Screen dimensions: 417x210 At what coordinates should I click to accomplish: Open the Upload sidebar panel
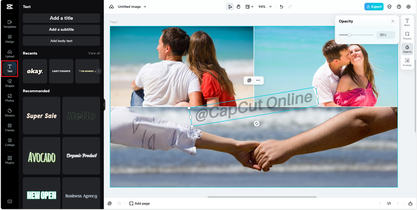10,54
